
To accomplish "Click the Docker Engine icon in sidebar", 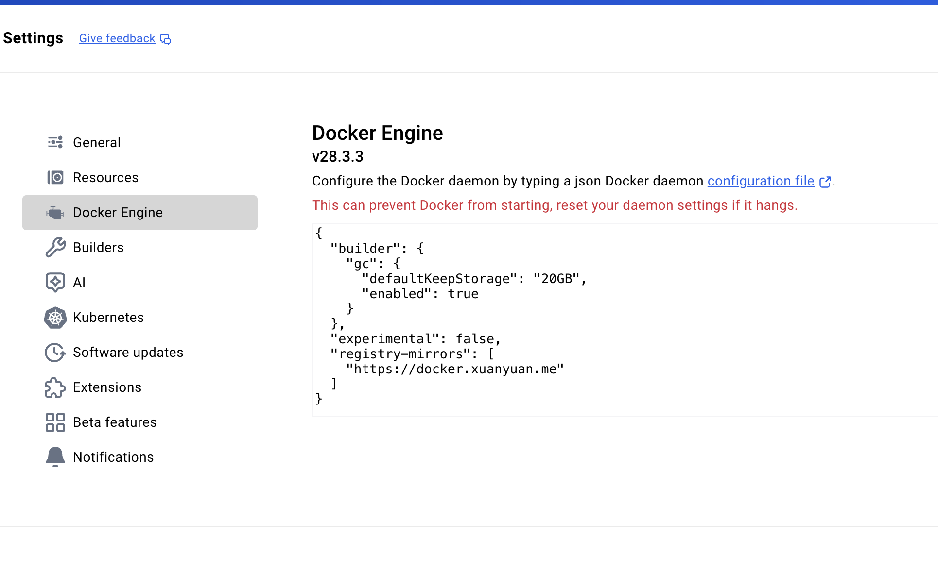I will (x=55, y=213).
